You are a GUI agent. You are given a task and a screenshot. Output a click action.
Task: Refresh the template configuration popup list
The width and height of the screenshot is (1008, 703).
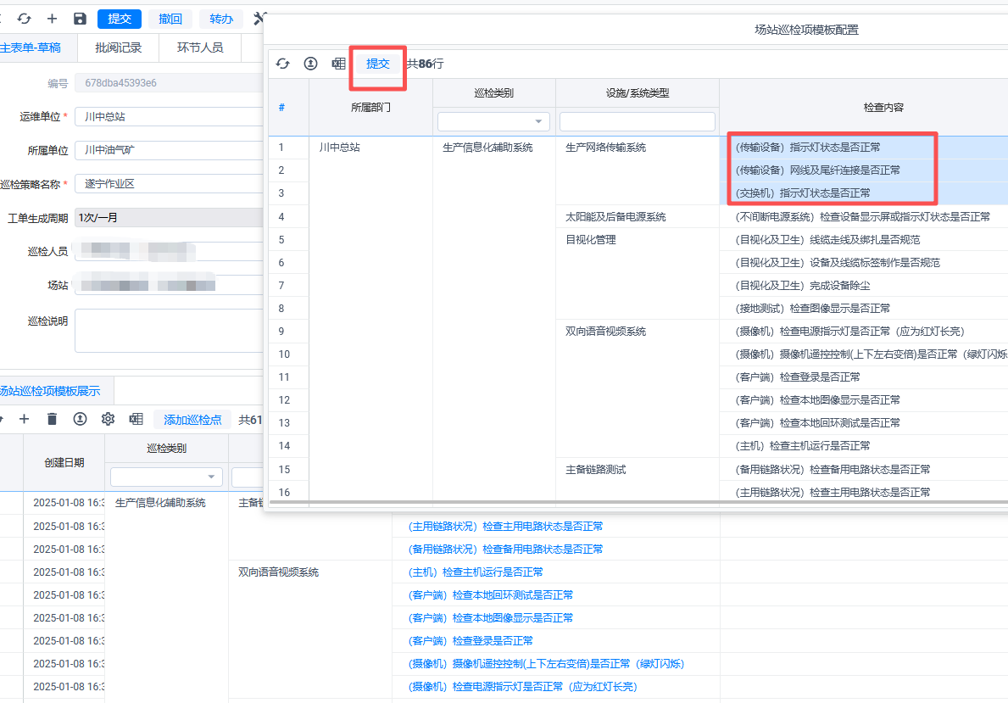pos(283,64)
